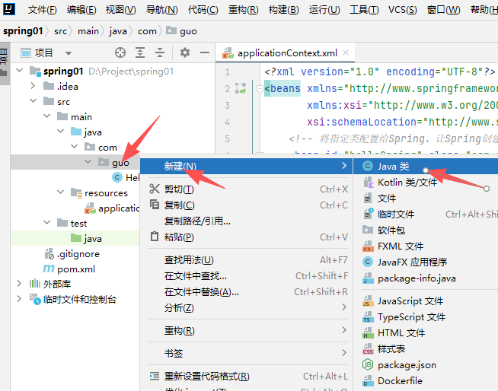Image resolution: width=498 pixels, height=391 pixels.
Task: Open project panel settings gear
Action: click(184, 52)
